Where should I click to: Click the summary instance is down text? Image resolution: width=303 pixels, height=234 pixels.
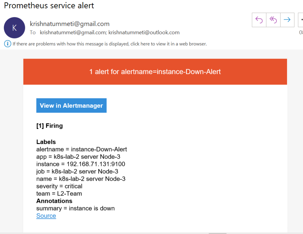[75, 208]
